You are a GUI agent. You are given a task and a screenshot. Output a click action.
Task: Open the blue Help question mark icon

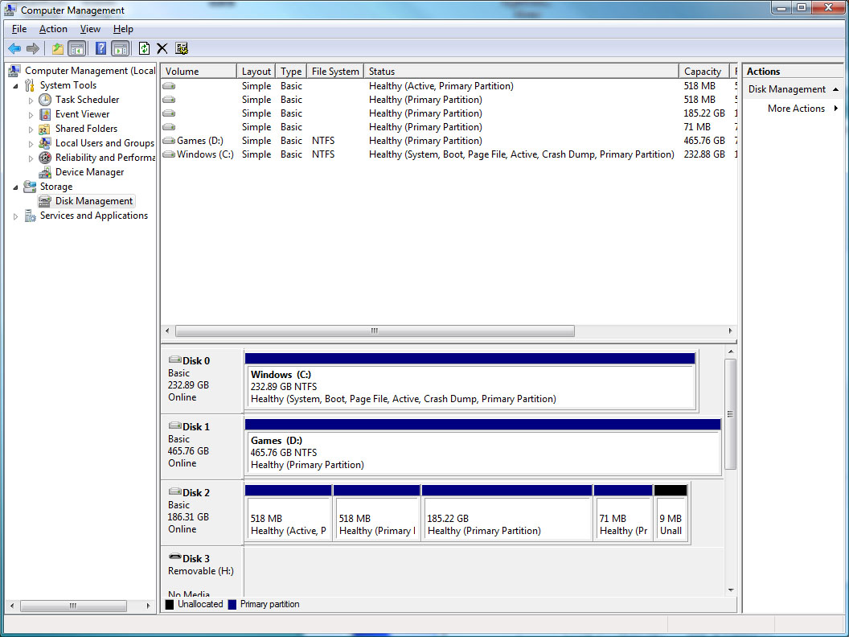[100, 49]
